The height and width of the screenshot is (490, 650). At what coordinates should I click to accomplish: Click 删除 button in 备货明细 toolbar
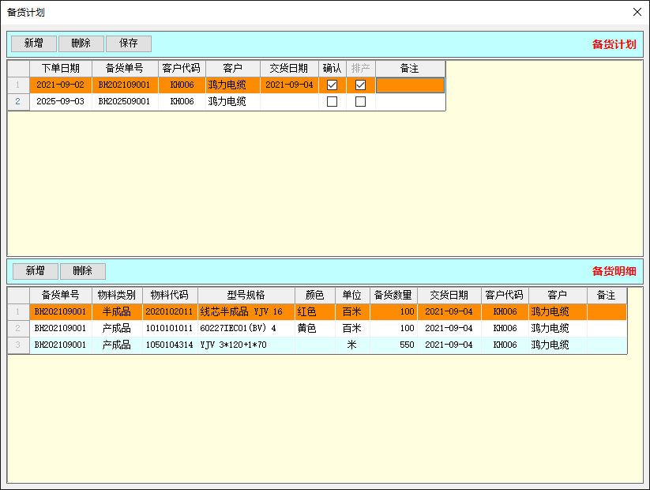82,271
